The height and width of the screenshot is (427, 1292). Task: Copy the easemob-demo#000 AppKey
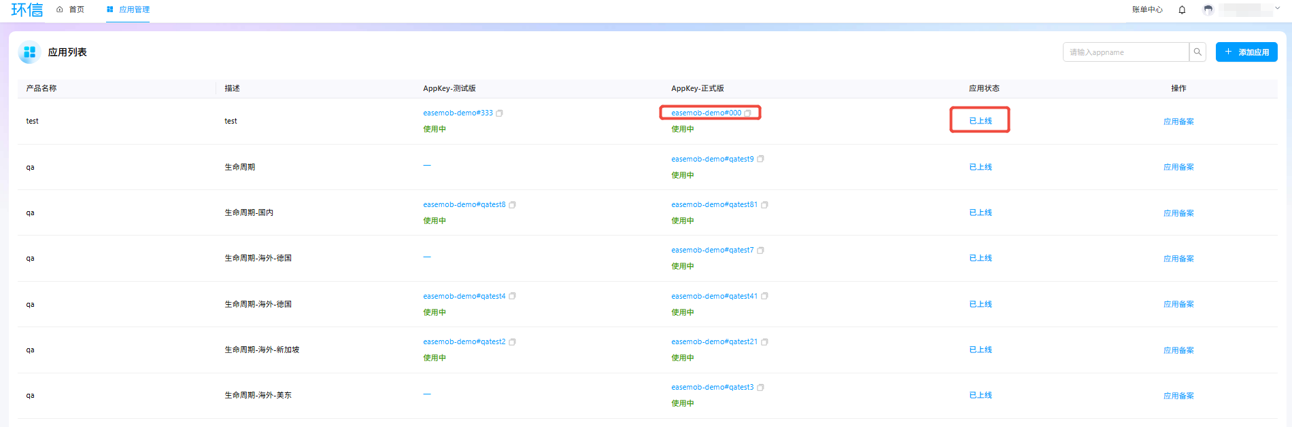(748, 113)
